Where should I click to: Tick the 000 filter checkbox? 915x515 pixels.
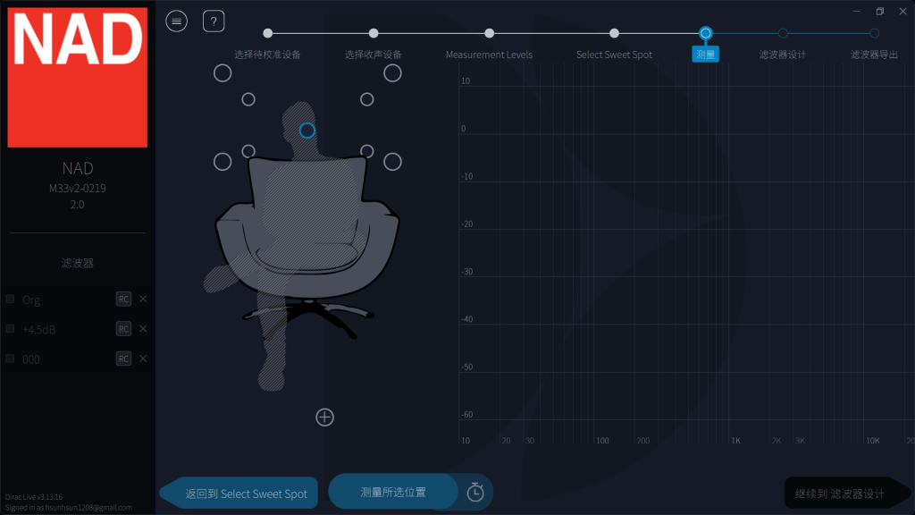[x=10, y=359]
